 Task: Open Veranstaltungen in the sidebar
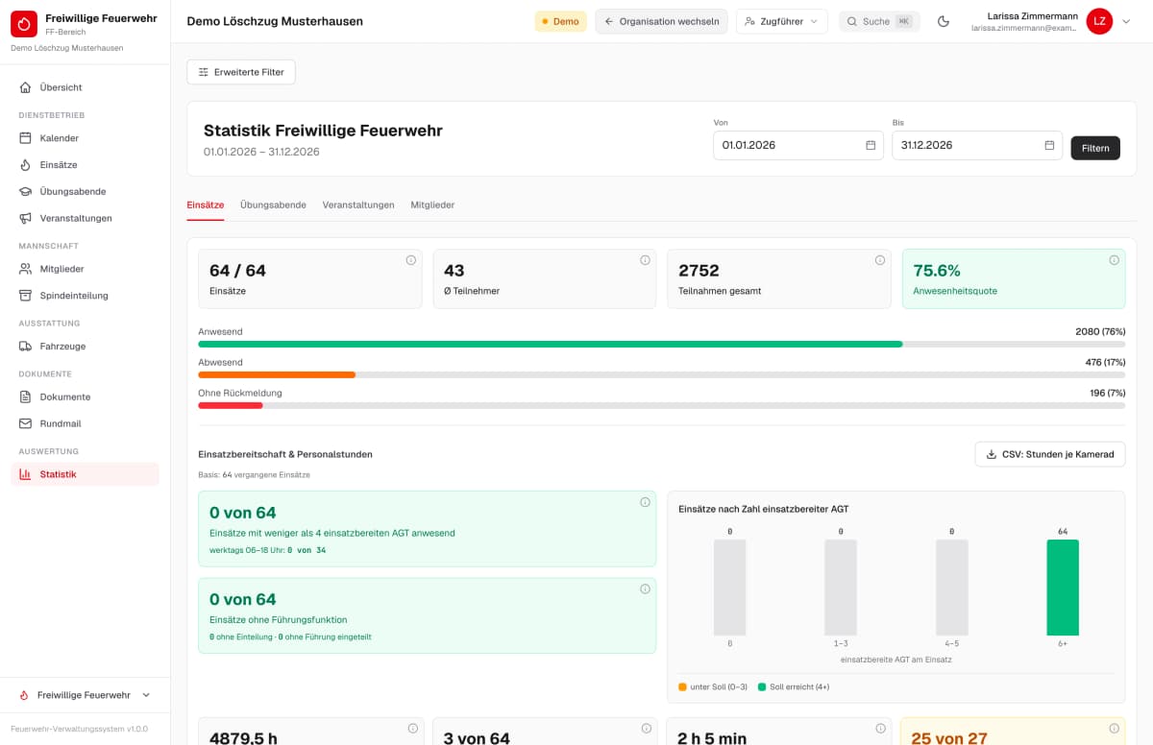(85, 218)
